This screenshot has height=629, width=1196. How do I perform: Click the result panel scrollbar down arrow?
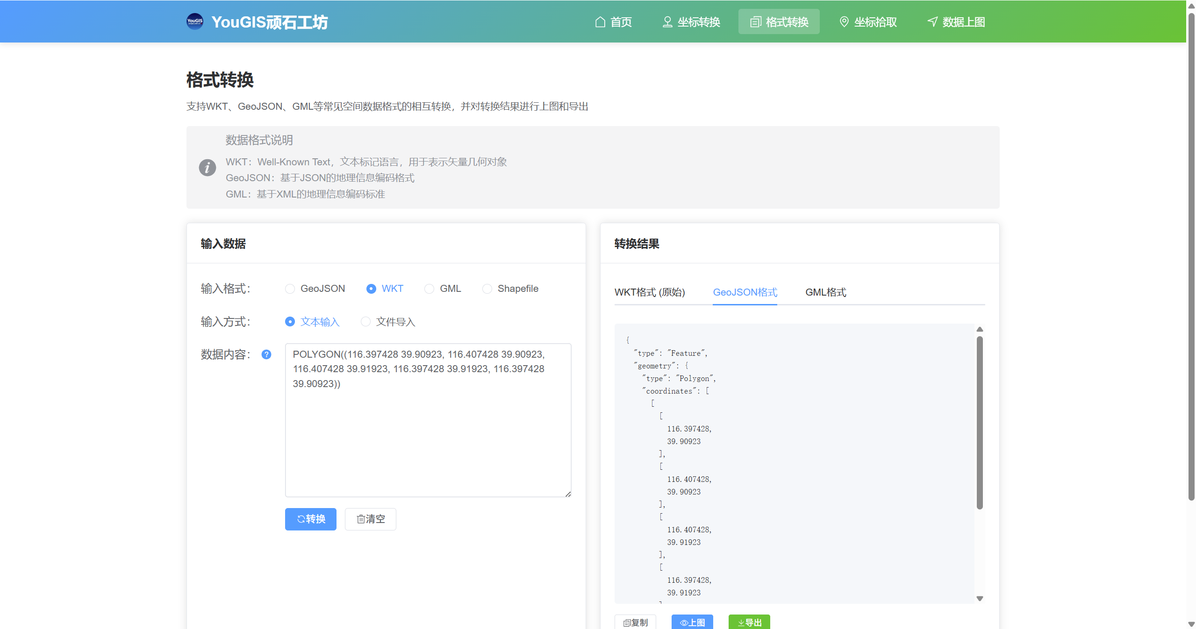point(980,598)
